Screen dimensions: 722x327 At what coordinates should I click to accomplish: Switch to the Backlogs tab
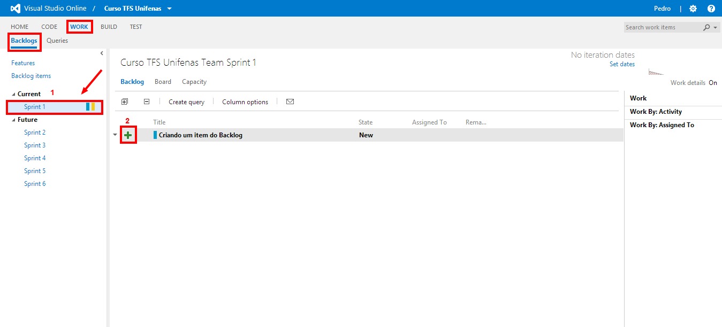24,41
